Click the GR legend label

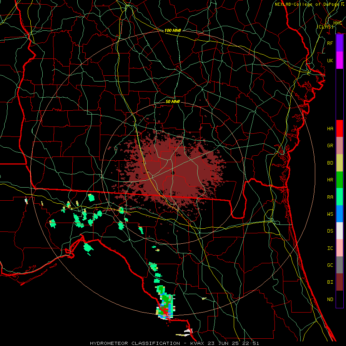(x=330, y=146)
